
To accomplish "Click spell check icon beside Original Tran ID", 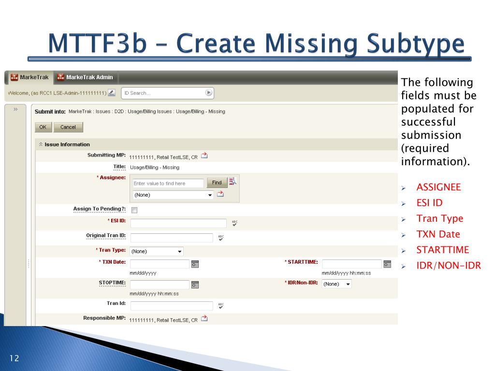I will click(221, 238).
